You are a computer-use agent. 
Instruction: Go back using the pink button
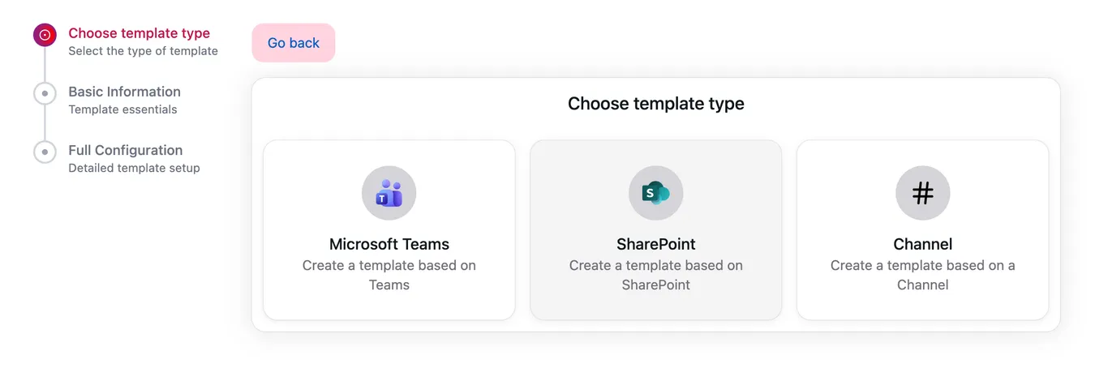294,43
